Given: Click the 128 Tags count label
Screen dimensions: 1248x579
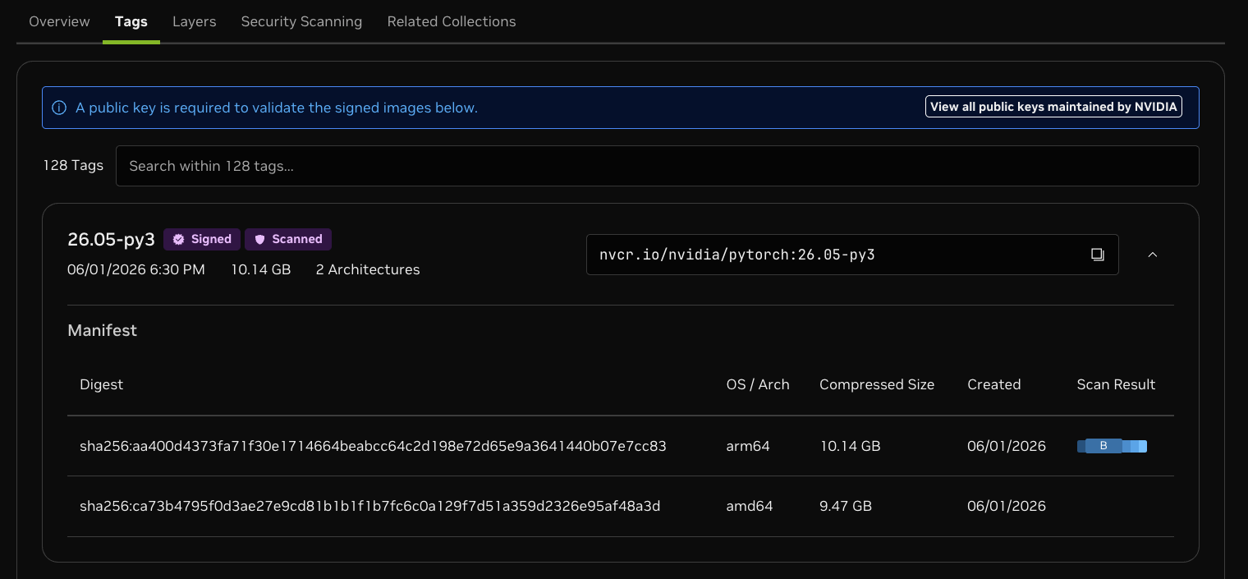Looking at the screenshot, I should (73, 165).
